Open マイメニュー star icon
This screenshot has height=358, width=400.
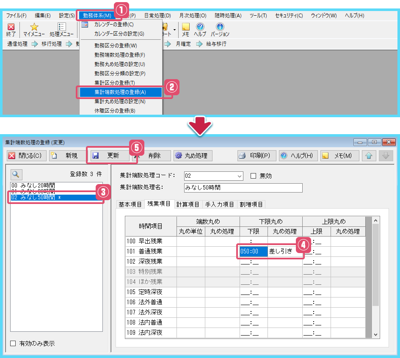[34, 28]
